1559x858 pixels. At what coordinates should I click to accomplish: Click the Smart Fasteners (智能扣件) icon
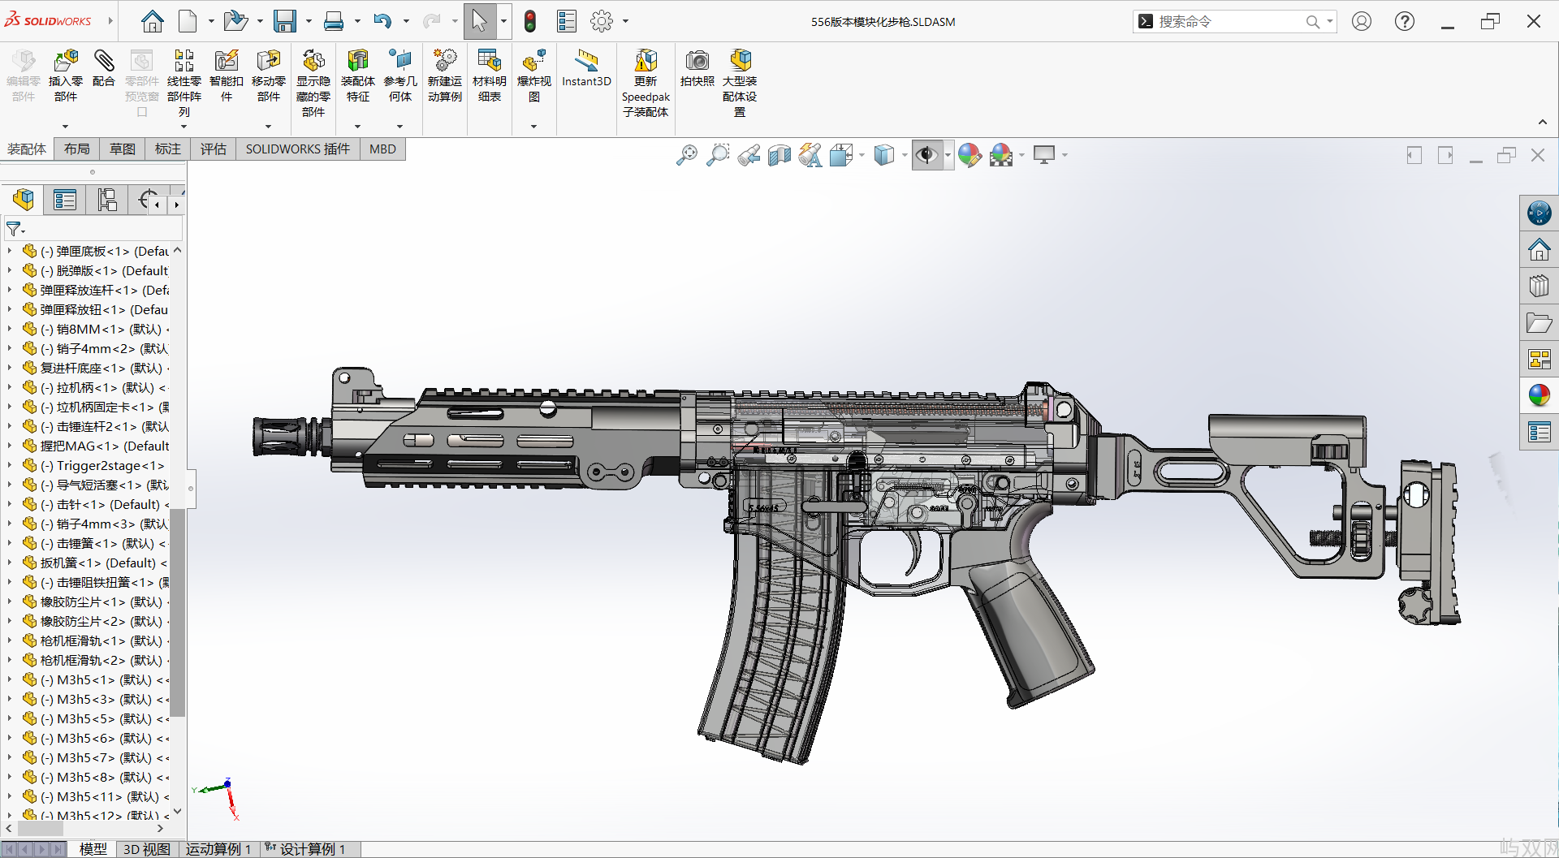pos(226,62)
